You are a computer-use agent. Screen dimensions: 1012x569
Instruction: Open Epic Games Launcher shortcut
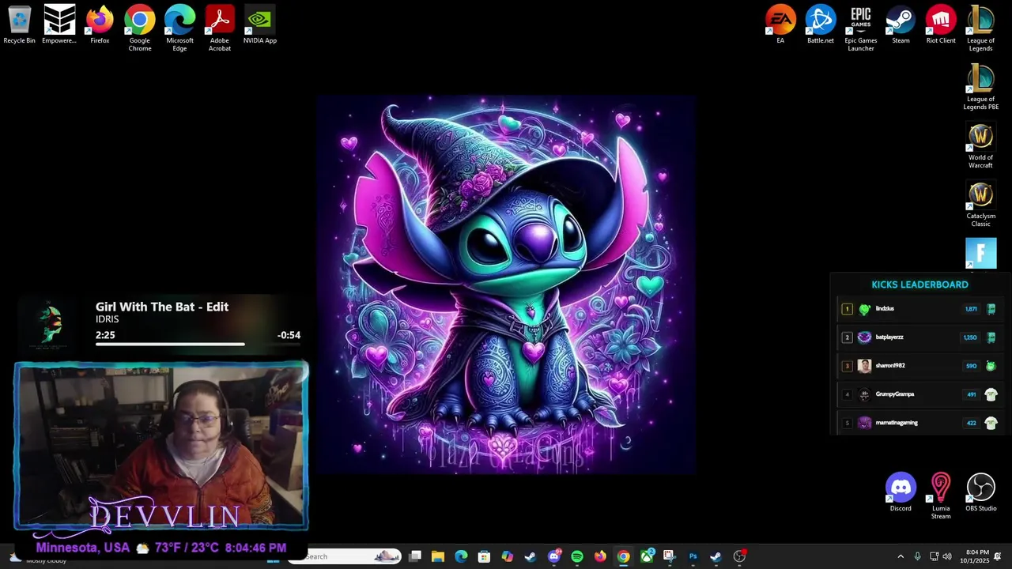pyautogui.click(x=861, y=28)
